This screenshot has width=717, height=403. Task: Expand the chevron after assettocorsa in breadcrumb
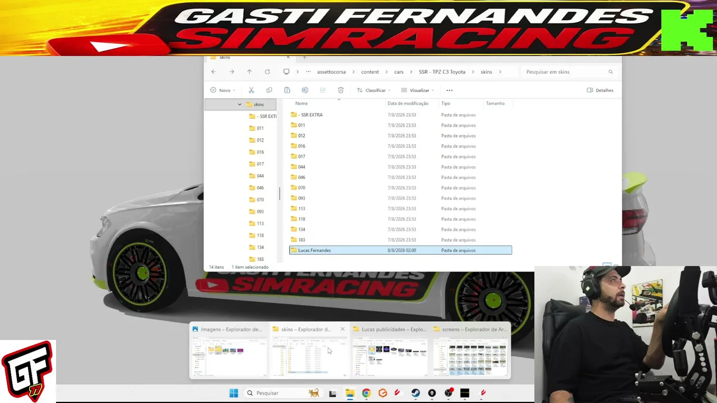(353, 72)
